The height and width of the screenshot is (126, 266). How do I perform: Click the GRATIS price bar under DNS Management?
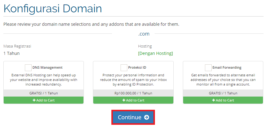click(44, 93)
